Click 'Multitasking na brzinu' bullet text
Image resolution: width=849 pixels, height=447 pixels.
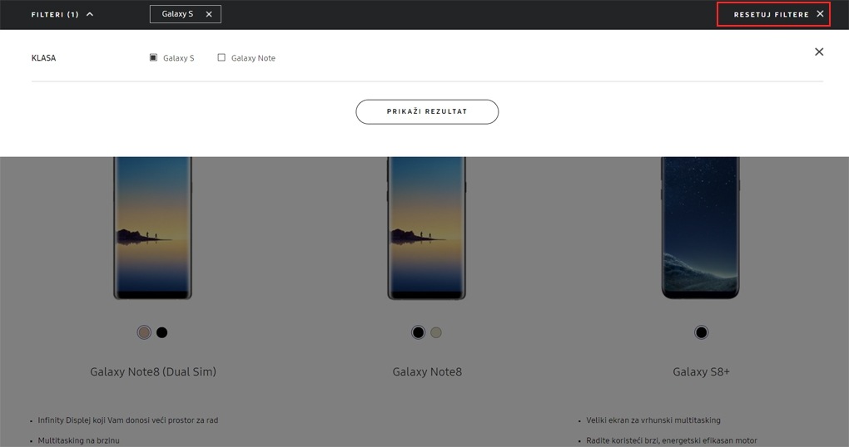(78, 440)
